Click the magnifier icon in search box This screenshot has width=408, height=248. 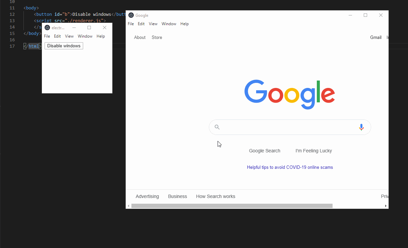tap(217, 127)
